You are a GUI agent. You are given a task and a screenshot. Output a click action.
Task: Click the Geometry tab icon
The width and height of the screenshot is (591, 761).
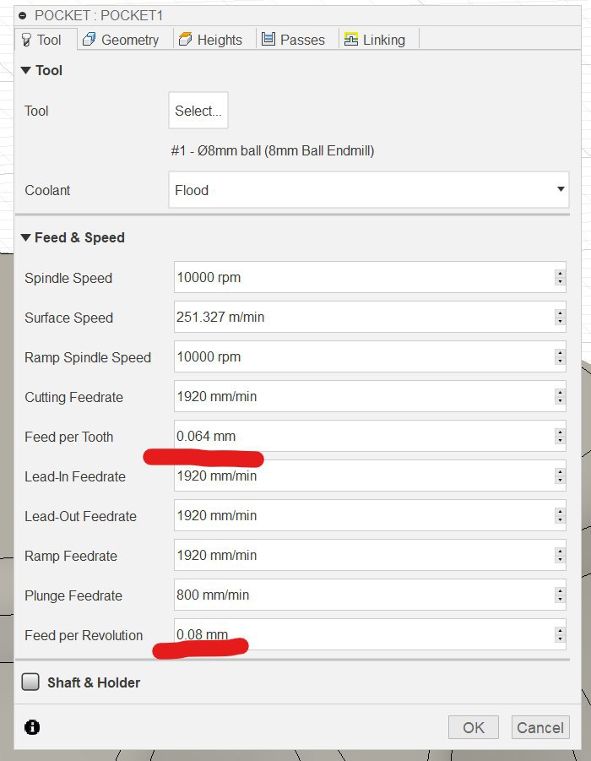(x=89, y=40)
